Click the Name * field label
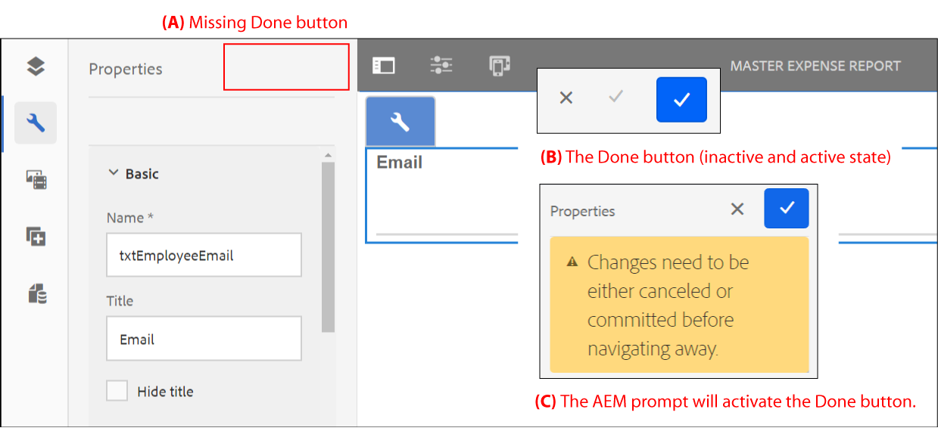Image resolution: width=938 pixels, height=431 pixels. point(130,218)
